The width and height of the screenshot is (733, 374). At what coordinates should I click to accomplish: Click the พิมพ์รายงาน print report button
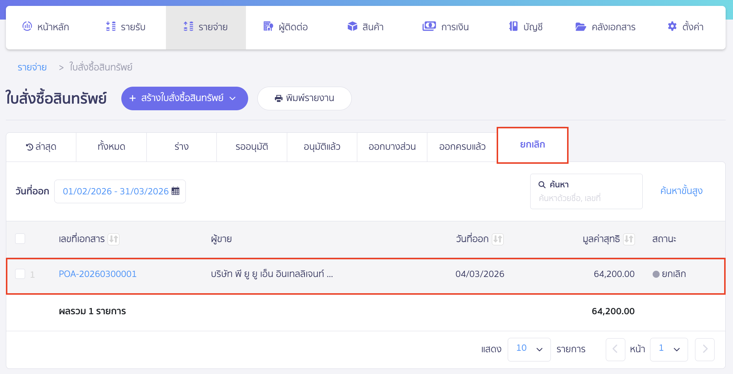(304, 98)
